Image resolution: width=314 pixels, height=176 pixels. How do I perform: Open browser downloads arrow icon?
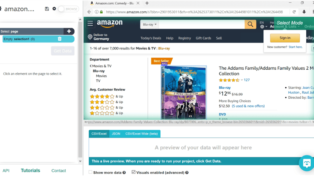[x=304, y=12]
